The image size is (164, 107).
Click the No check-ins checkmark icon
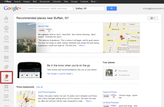click(116, 75)
